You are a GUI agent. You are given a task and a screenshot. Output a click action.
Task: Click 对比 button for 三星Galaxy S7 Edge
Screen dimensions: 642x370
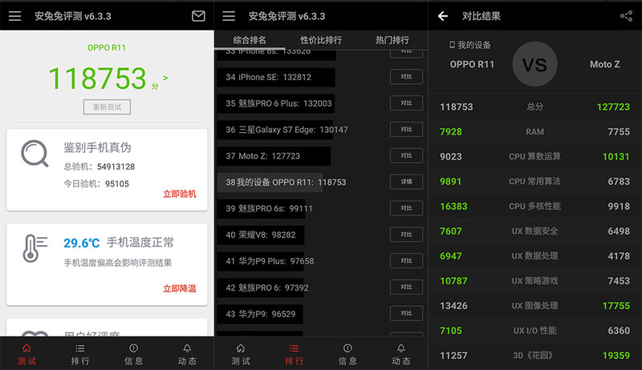click(x=406, y=130)
